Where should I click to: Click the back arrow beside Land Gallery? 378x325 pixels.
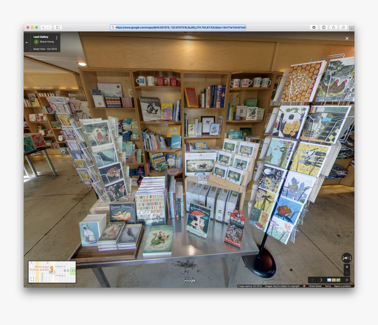27,43
